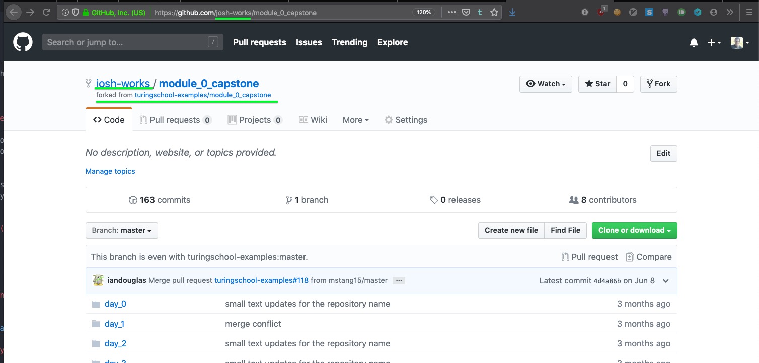Open the Firefox hamburger menu
This screenshot has height=363, width=759.
(749, 13)
